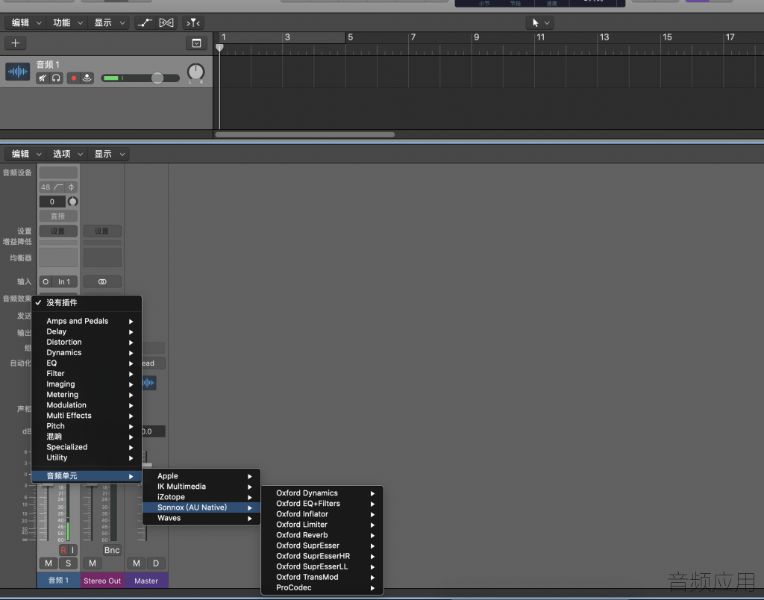Open the global tracks button in track header
This screenshot has height=600, width=764.
coord(196,43)
